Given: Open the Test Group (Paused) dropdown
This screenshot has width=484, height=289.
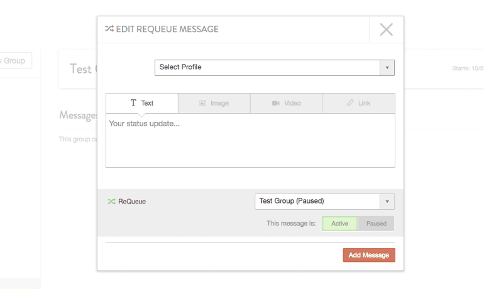Looking at the screenshot, I should 317,201.
